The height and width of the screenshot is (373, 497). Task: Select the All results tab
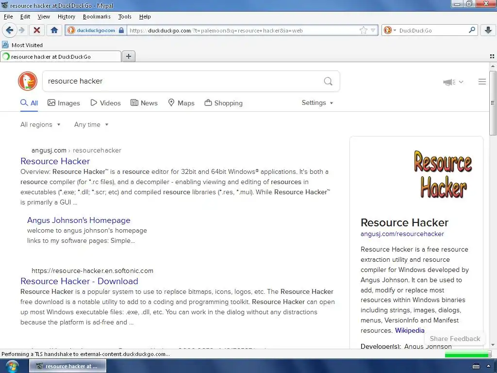point(29,103)
